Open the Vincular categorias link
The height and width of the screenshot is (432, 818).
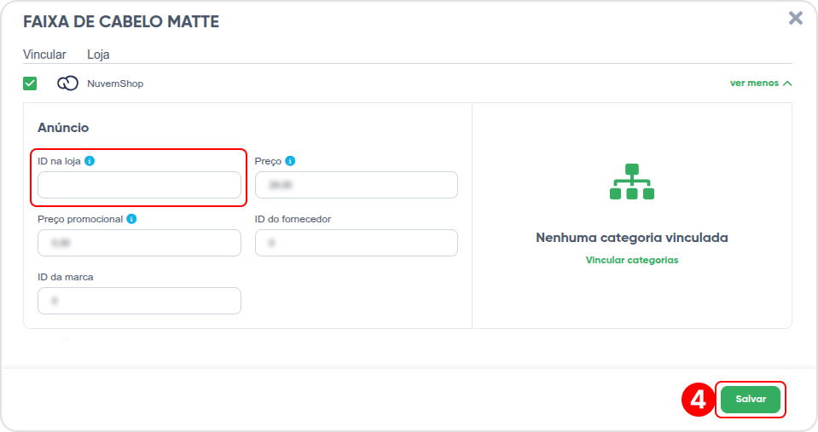click(x=632, y=260)
